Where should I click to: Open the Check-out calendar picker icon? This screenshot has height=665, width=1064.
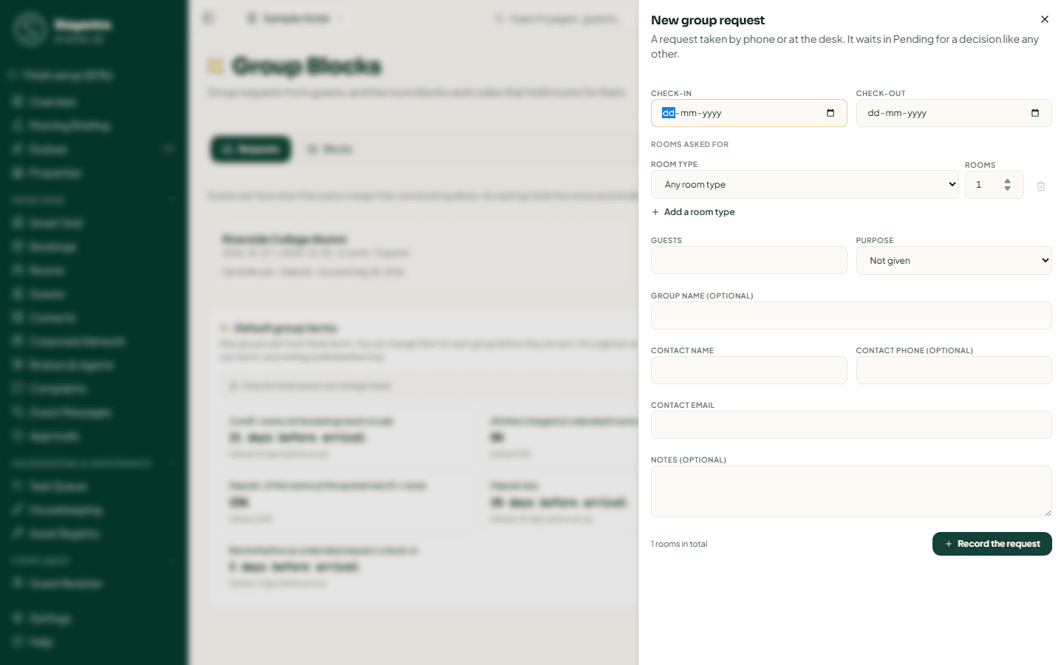point(1035,113)
